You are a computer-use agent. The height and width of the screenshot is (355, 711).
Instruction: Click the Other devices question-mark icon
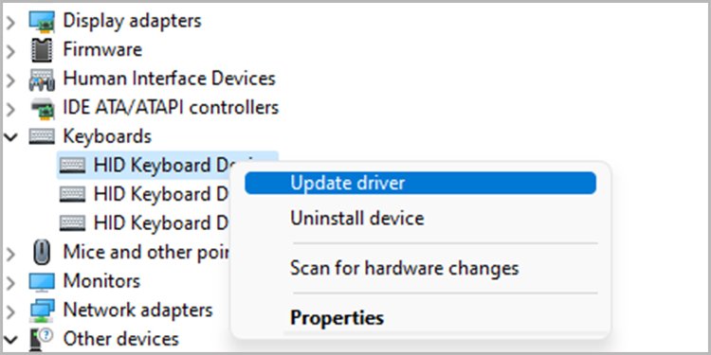pyautogui.click(x=42, y=339)
